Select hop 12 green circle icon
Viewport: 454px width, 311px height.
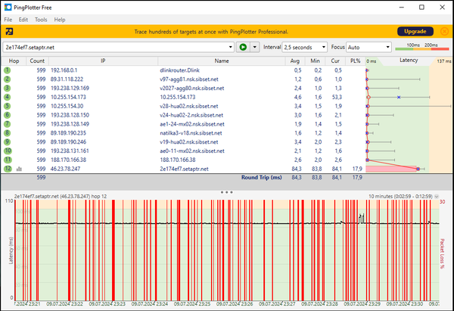coord(8,169)
